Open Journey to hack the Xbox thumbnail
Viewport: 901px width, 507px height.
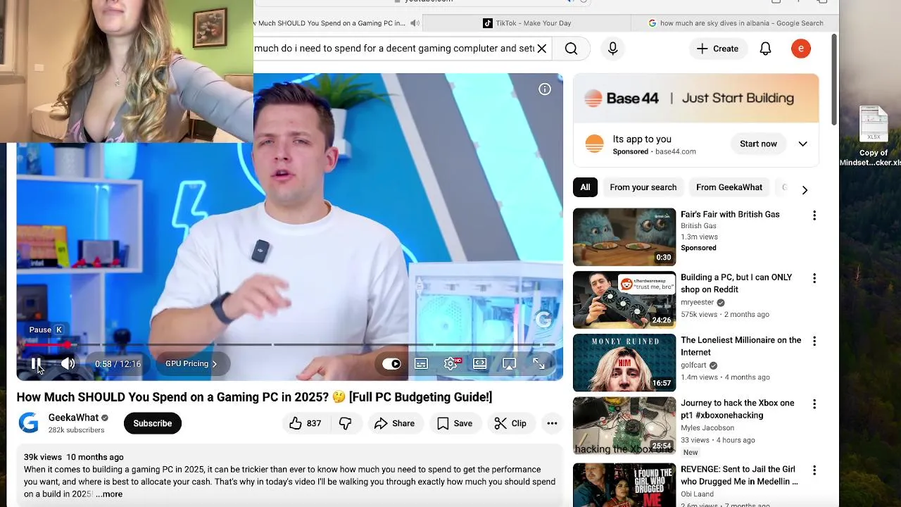click(x=624, y=425)
